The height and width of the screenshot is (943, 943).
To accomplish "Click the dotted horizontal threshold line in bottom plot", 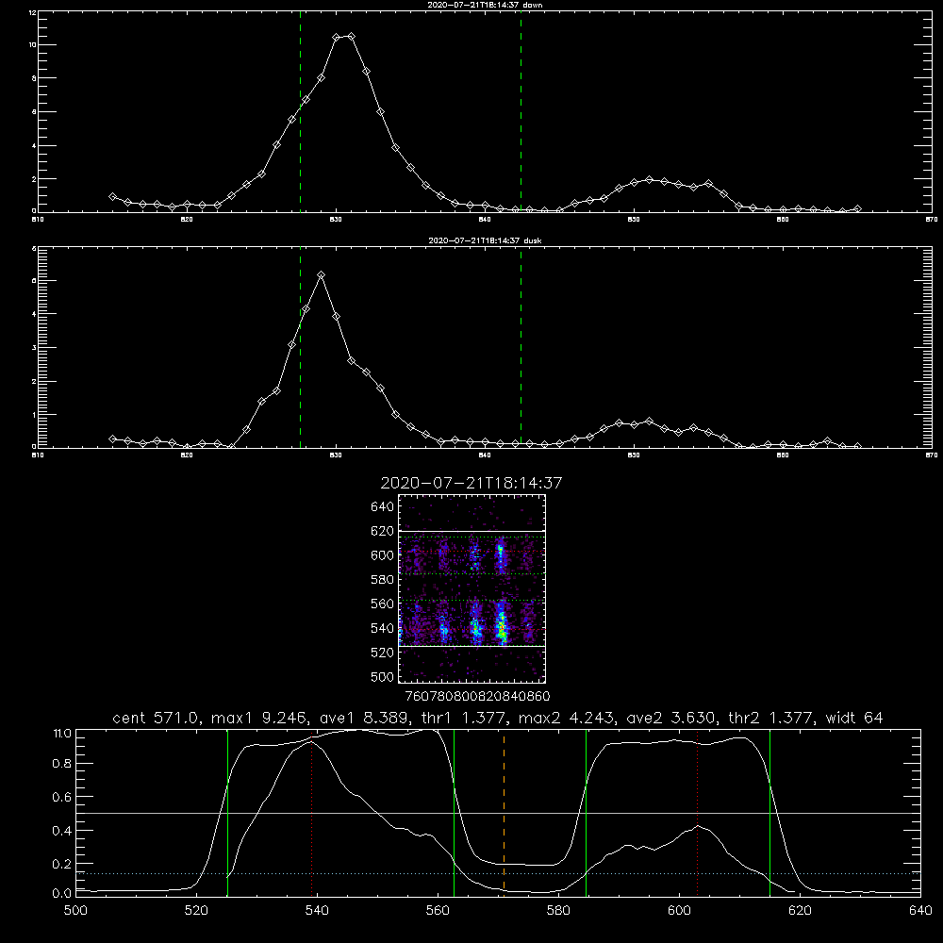I will (498, 873).
